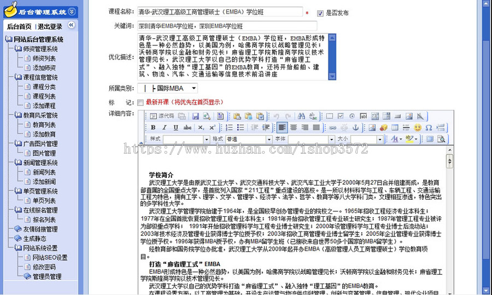Open the text color picker
This screenshot has height=295, width=492.
(x=397, y=139)
